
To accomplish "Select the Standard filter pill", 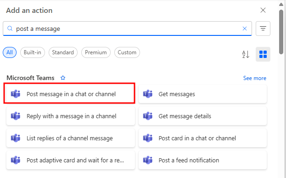I will tap(63, 52).
